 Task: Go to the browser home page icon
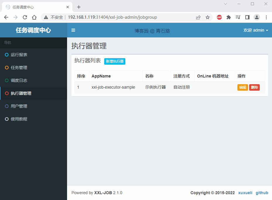coord(34,17)
